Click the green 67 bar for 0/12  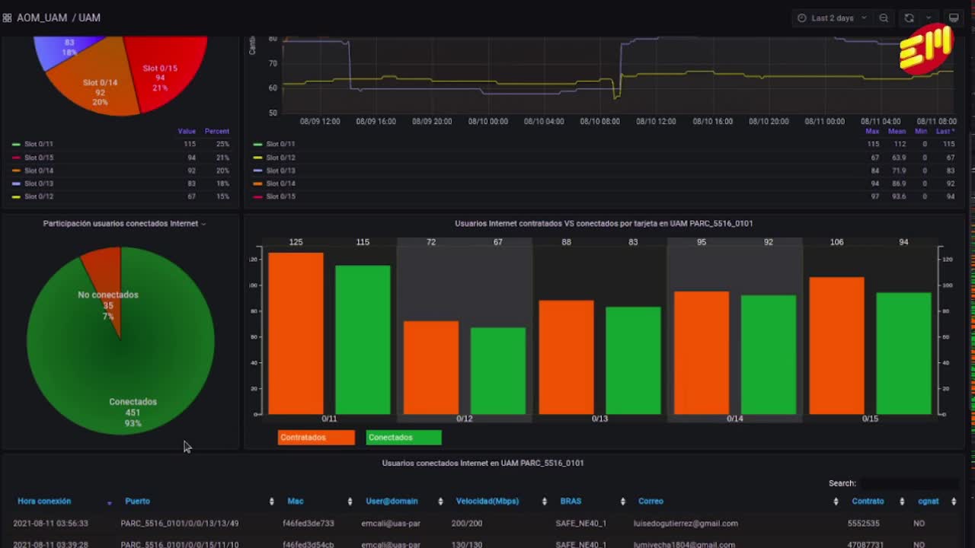[498, 371]
